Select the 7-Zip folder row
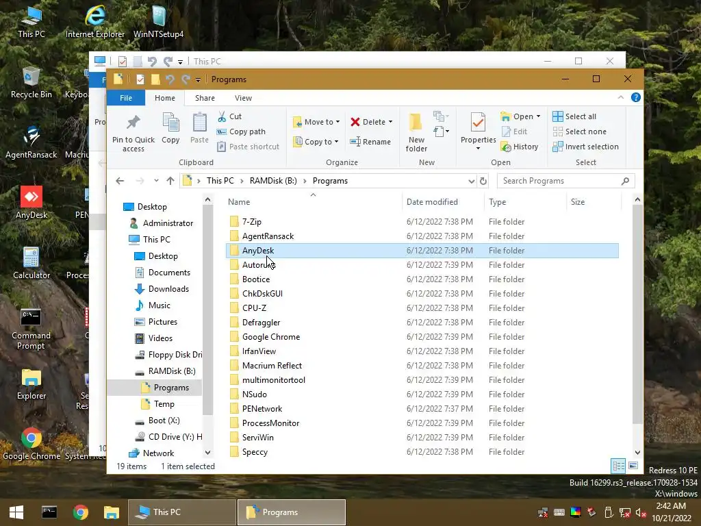Screen dimensions: 701x526 [422, 221]
